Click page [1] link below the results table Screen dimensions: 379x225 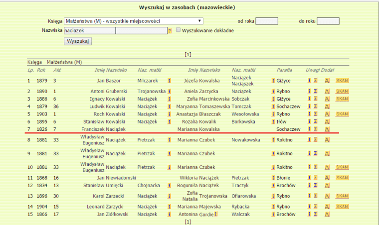188,221
